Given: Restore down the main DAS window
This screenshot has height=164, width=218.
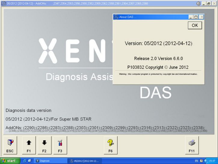Looking at the screenshot, I should click(209, 4).
